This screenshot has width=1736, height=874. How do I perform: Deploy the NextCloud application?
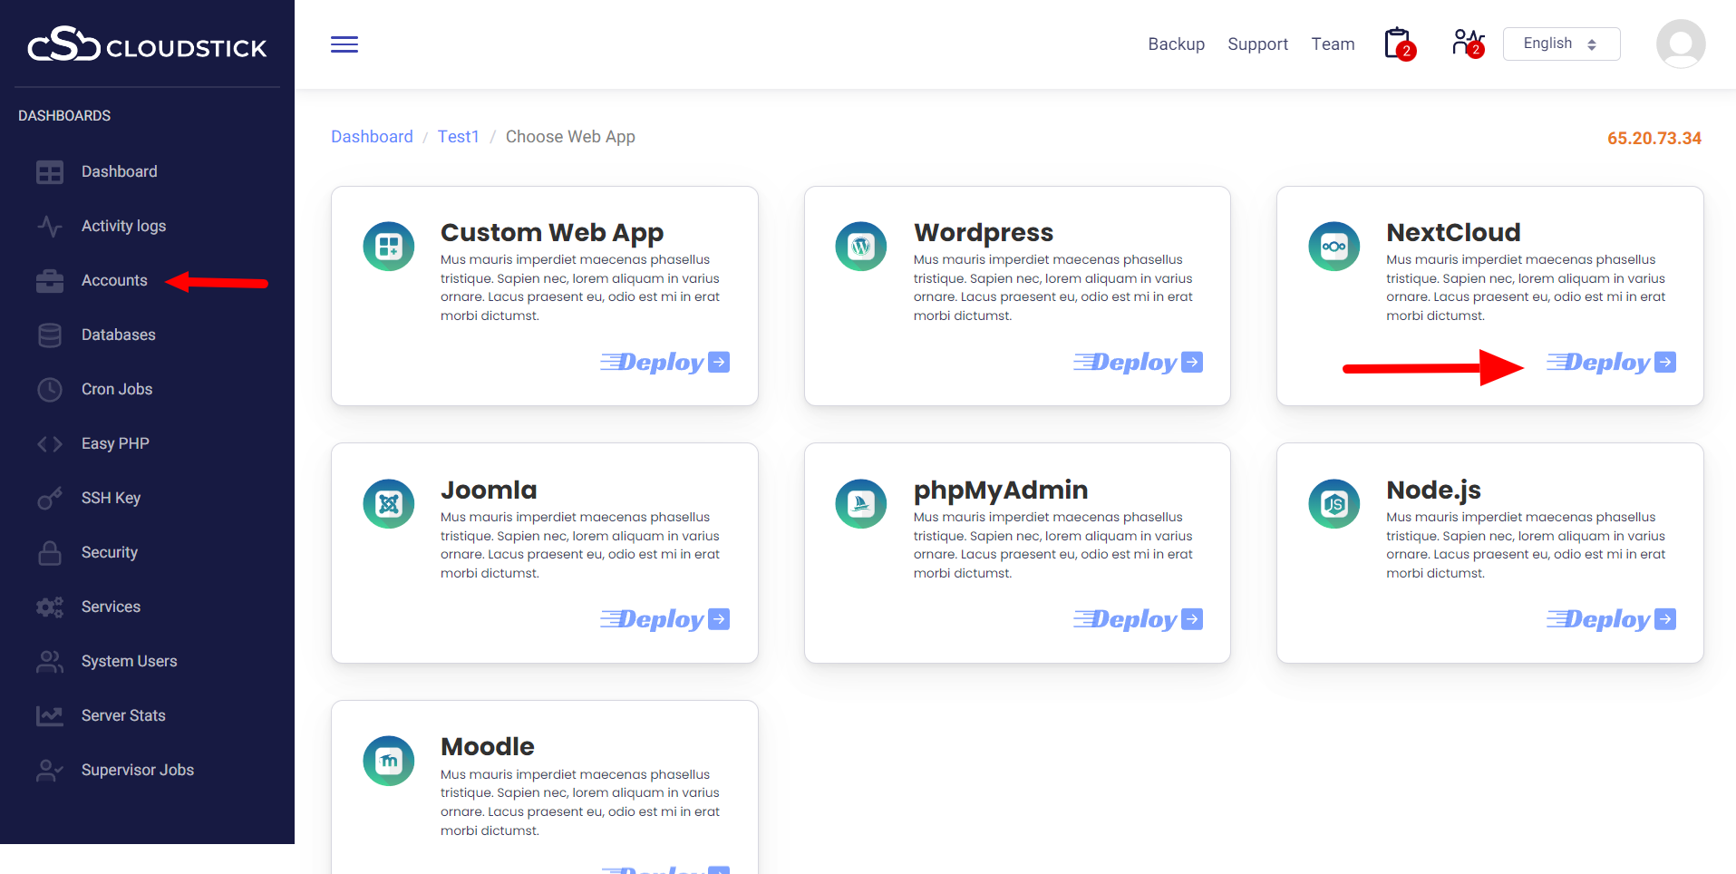(x=1611, y=363)
